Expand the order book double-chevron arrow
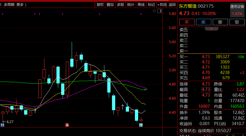 tap(211, 28)
